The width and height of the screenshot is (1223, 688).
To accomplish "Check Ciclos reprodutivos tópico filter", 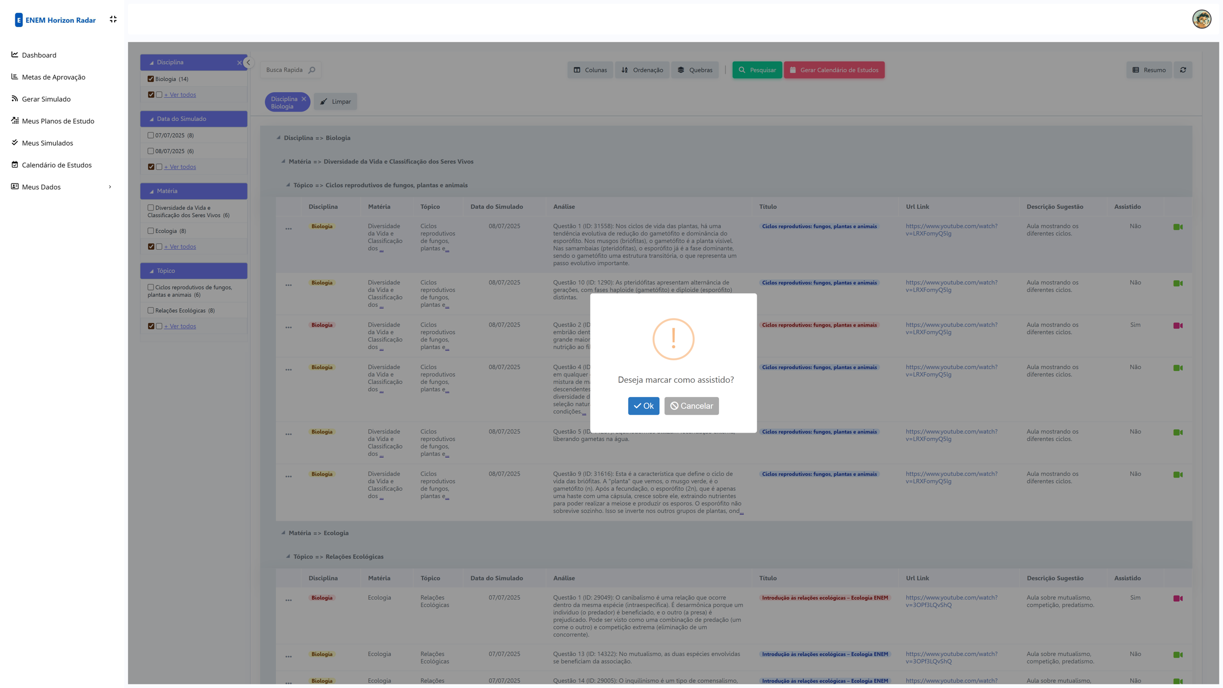I will click(x=151, y=287).
